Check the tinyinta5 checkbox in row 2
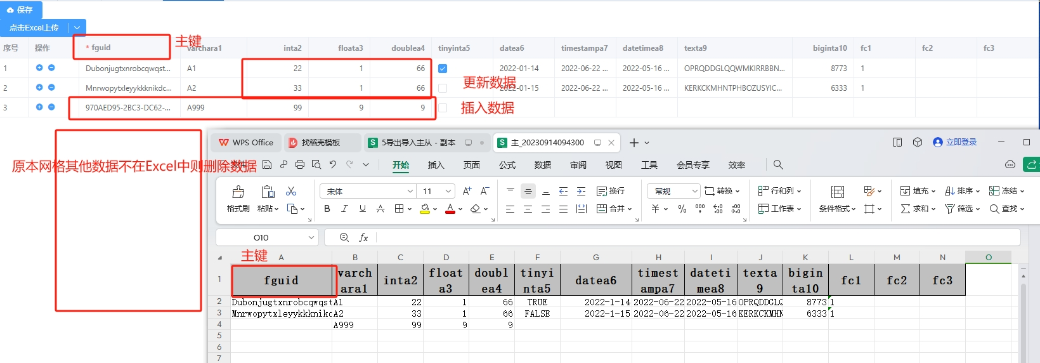This screenshot has width=1040, height=363. [443, 88]
